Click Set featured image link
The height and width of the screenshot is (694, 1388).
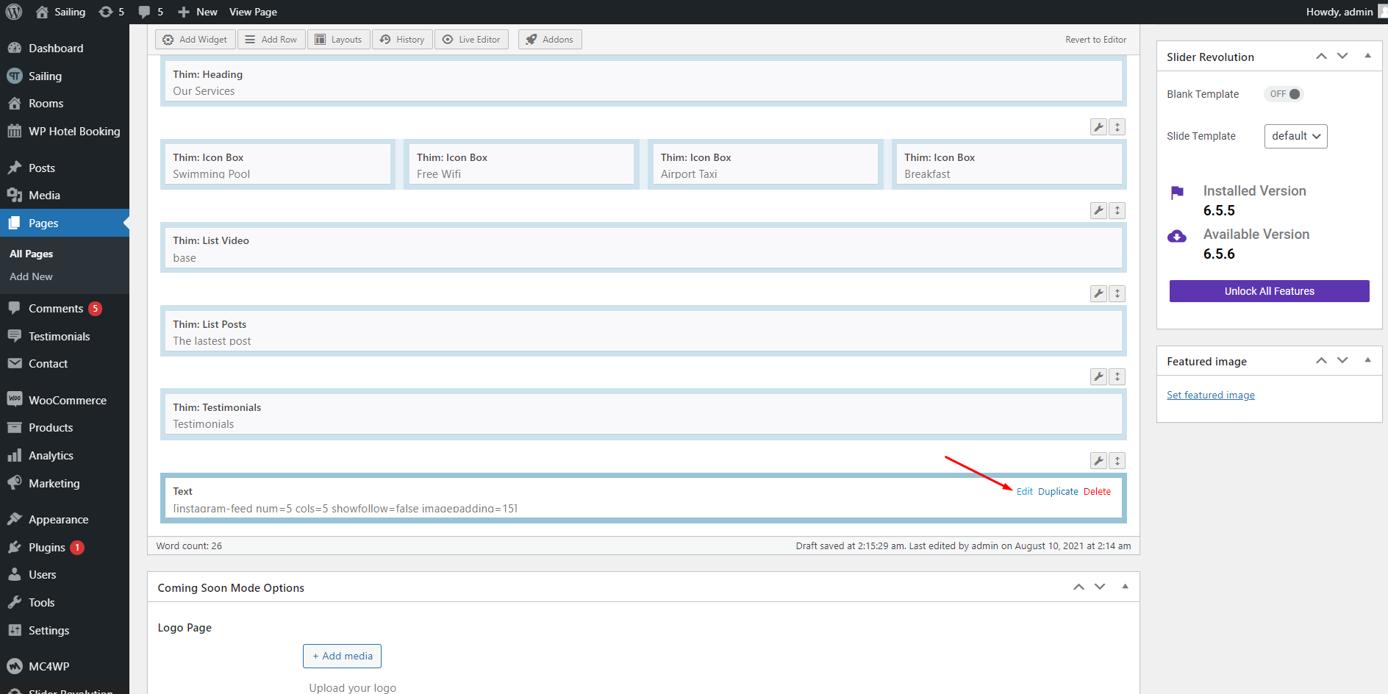pos(1211,396)
